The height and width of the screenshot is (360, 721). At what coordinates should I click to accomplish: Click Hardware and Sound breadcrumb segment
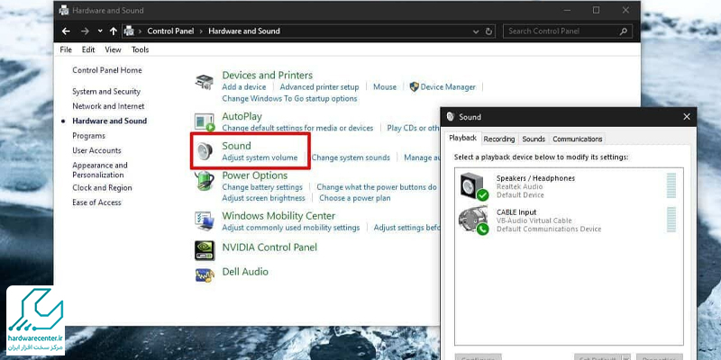(x=244, y=31)
